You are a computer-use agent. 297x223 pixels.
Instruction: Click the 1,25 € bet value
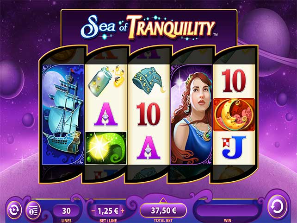108,210
